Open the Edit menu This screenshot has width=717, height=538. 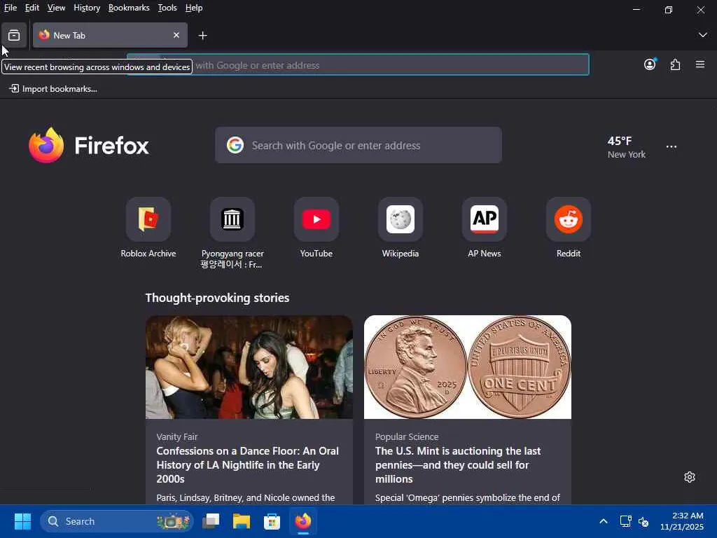32,8
